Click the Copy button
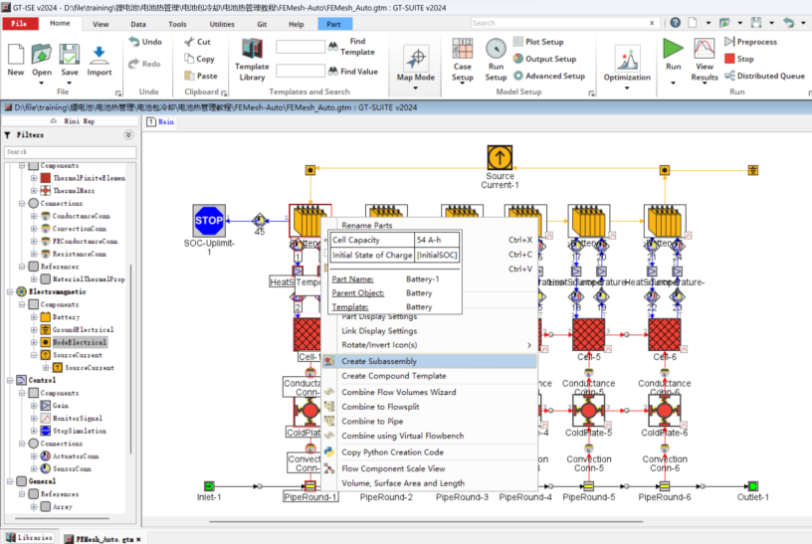This screenshot has width=812, height=544. pos(199,59)
